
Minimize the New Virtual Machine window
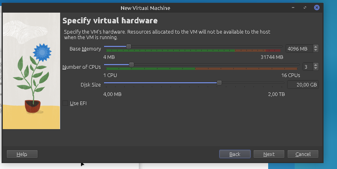(x=293, y=8)
